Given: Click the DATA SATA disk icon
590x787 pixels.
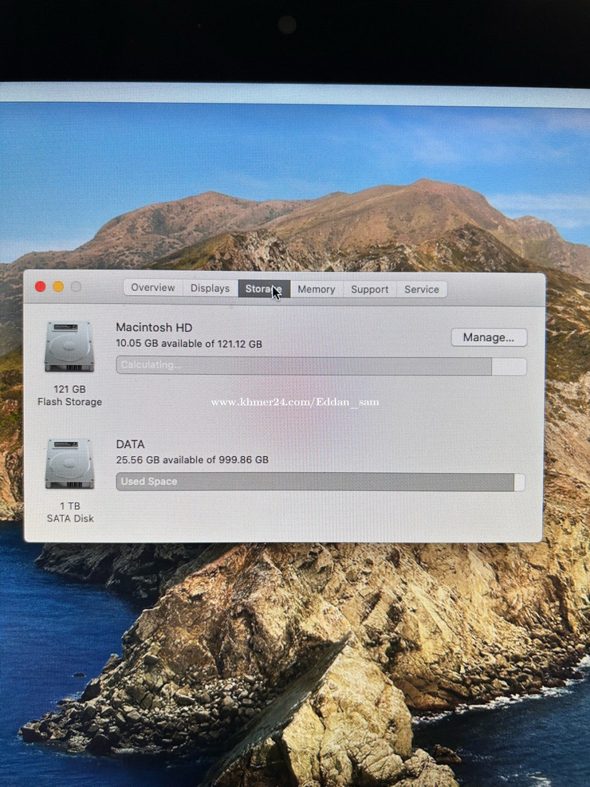Looking at the screenshot, I should tap(70, 464).
